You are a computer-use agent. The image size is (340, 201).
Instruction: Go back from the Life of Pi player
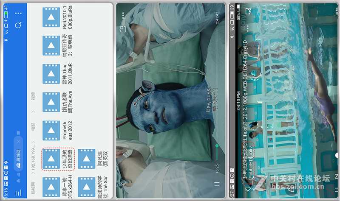click(x=248, y=190)
